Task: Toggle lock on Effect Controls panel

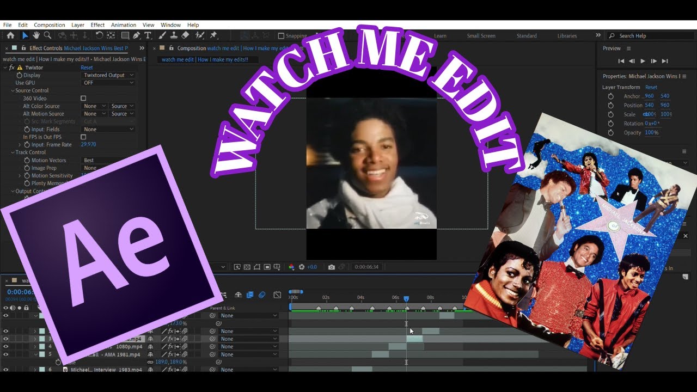Action: pos(22,48)
